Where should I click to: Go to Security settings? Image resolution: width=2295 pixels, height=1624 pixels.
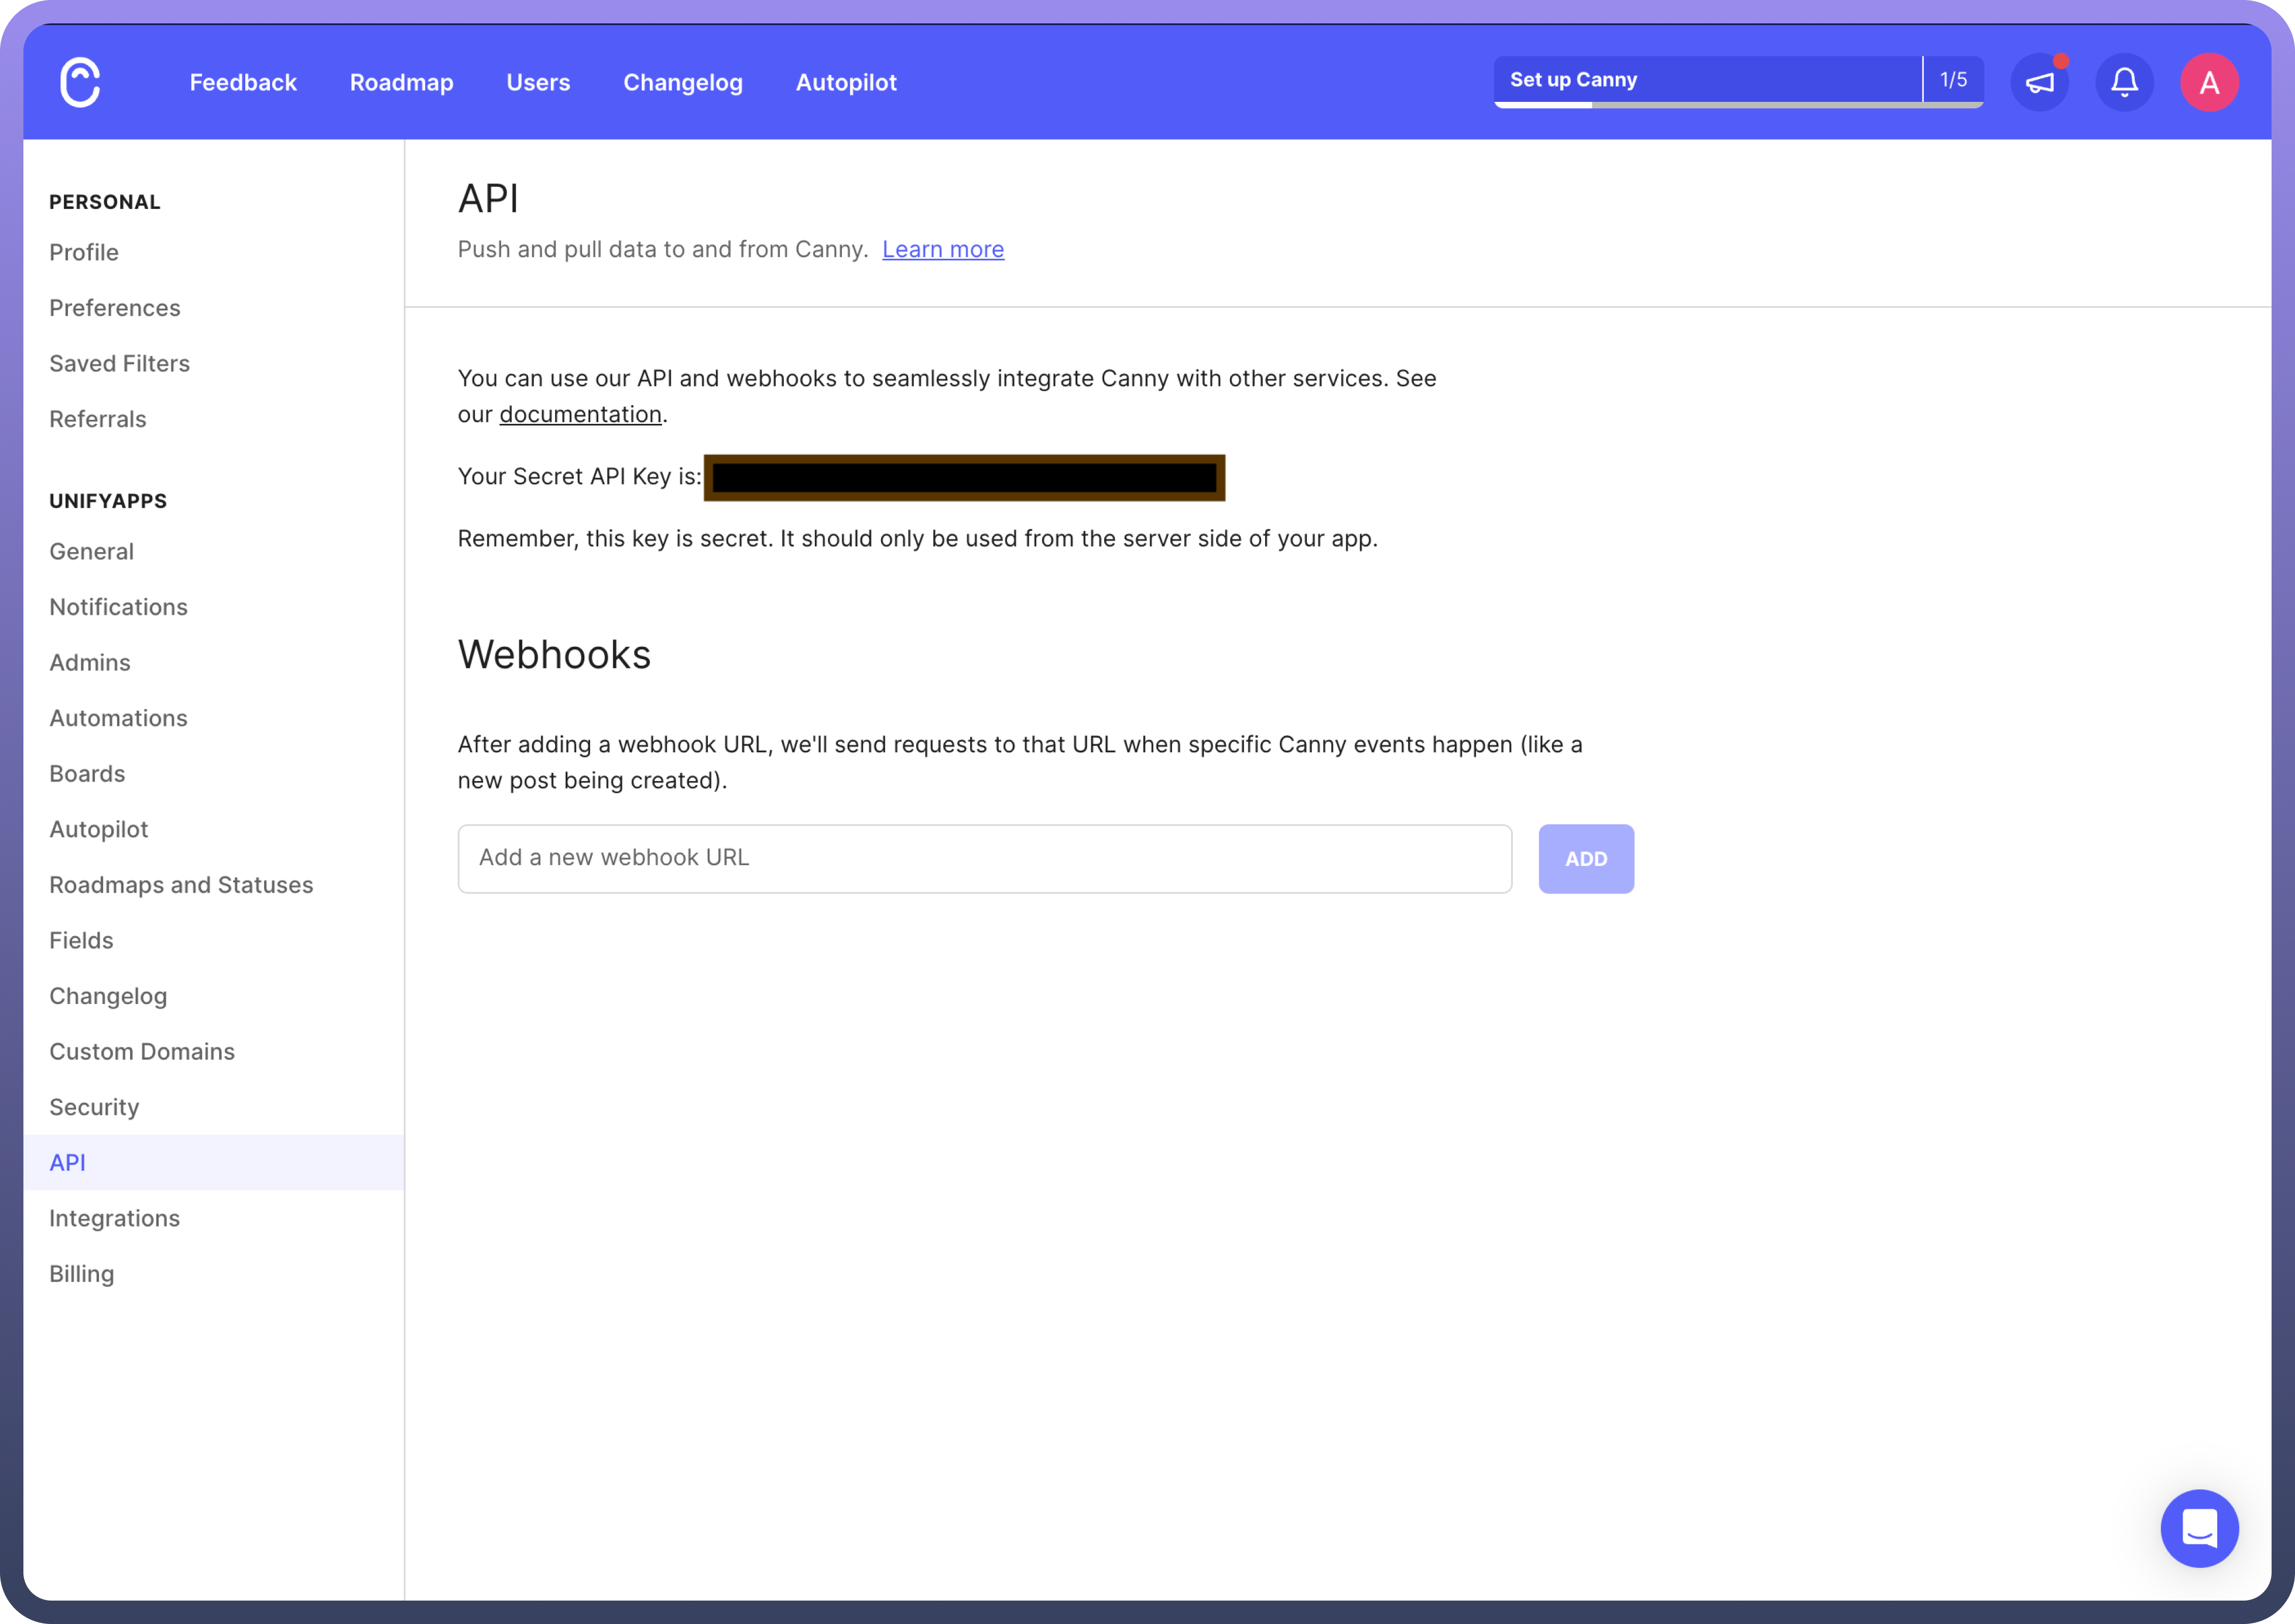point(94,1107)
